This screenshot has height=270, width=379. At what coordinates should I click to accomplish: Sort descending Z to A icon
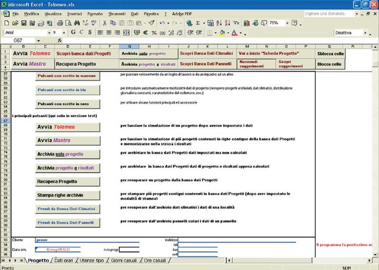(x=227, y=23)
